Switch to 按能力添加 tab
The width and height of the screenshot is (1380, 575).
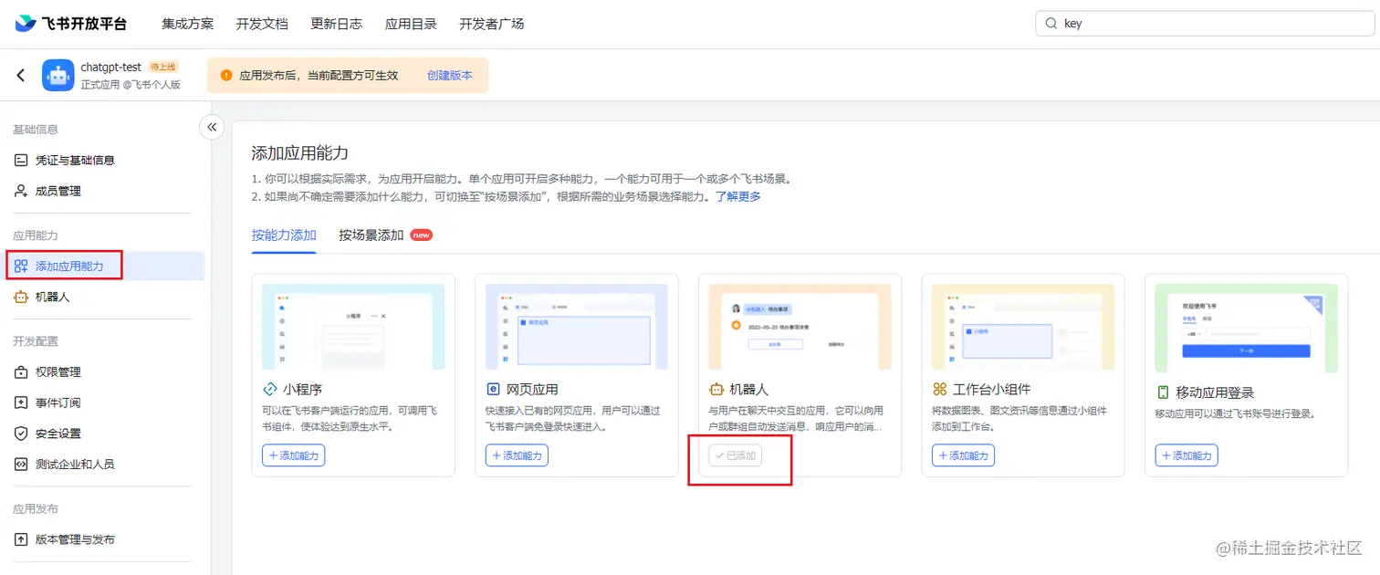coord(284,235)
